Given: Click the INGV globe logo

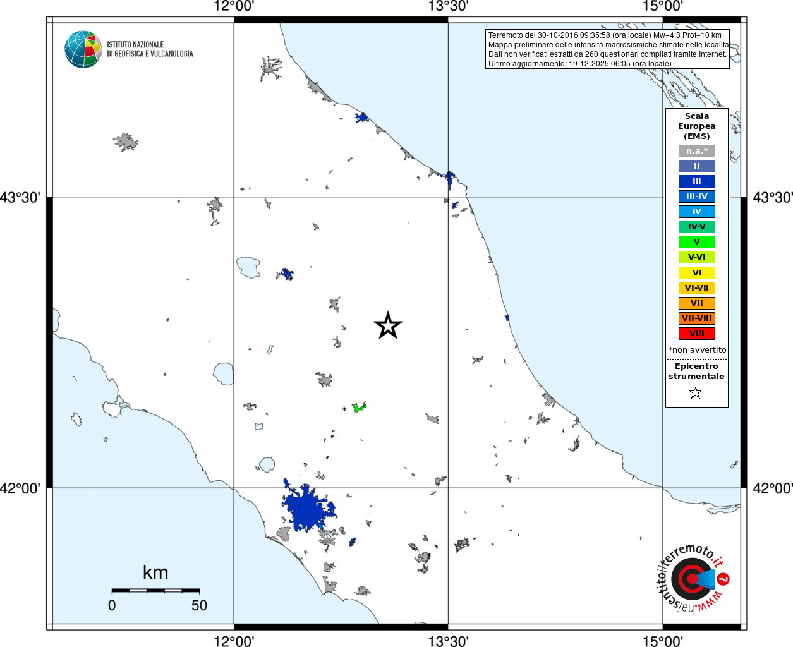Looking at the screenshot, I should point(83,49).
